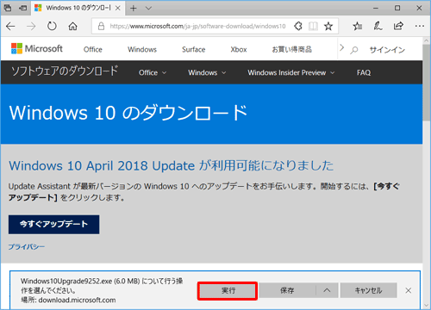Image resolution: width=431 pixels, height=310 pixels.
Task: Open a new tab
Action: pyautogui.click(x=134, y=9)
